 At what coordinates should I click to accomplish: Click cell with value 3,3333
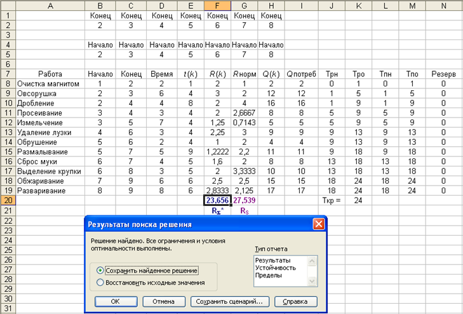click(244, 172)
